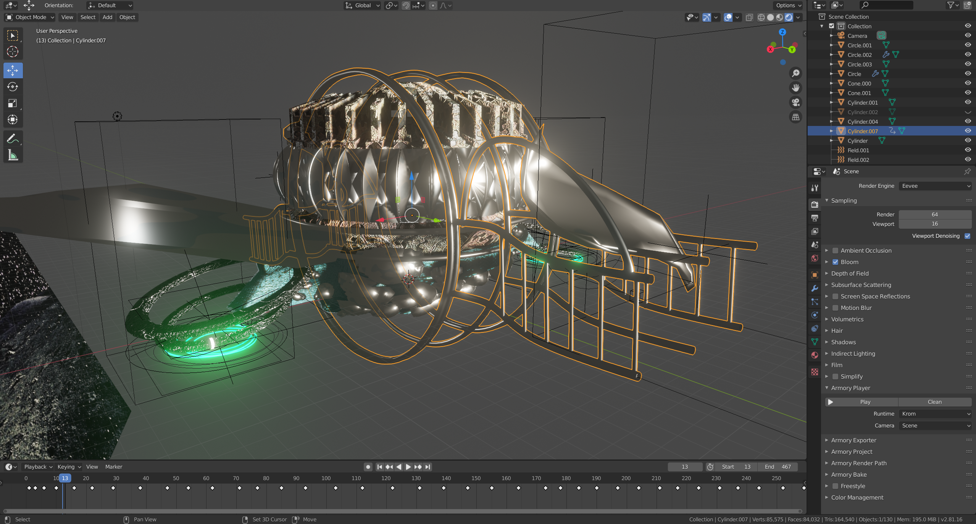Open the Marker menu in timeline
976x524 pixels.
tap(113, 467)
